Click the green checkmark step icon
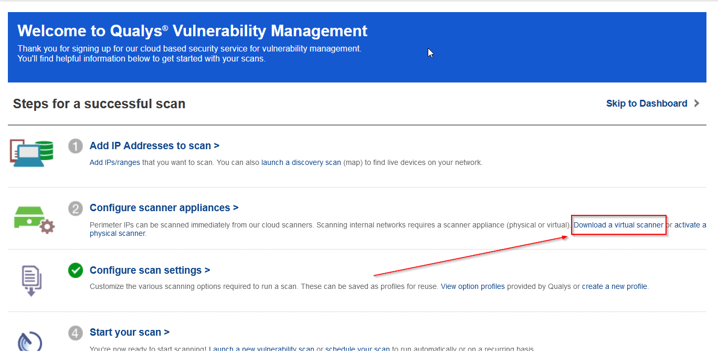This screenshot has height=363, width=718. (x=76, y=271)
